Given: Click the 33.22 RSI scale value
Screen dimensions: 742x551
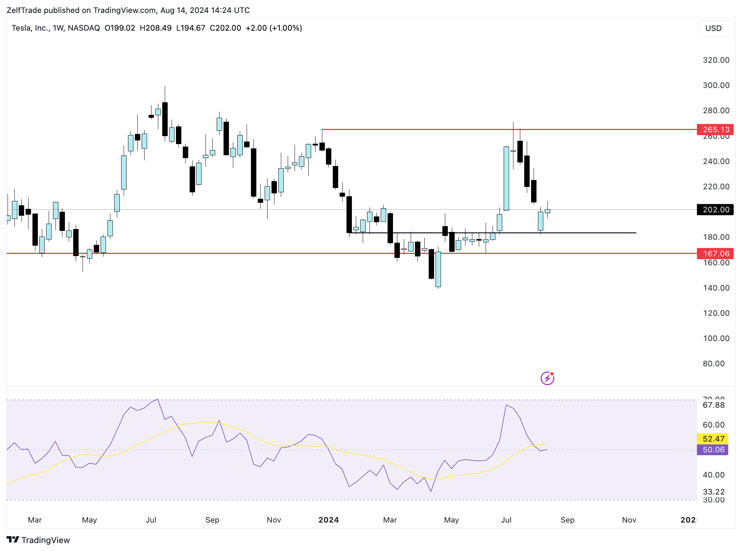Looking at the screenshot, I should (714, 492).
